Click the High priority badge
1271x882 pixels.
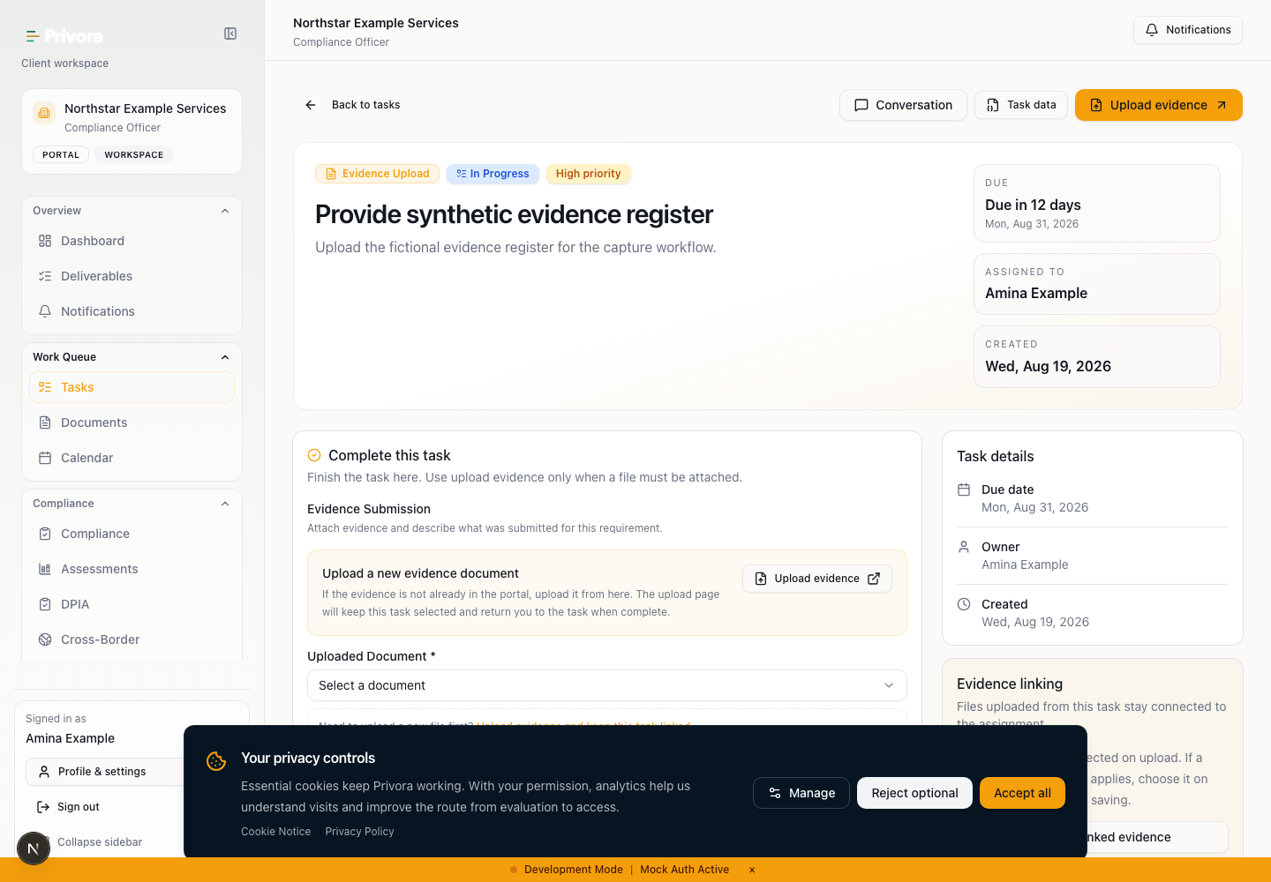pos(589,174)
